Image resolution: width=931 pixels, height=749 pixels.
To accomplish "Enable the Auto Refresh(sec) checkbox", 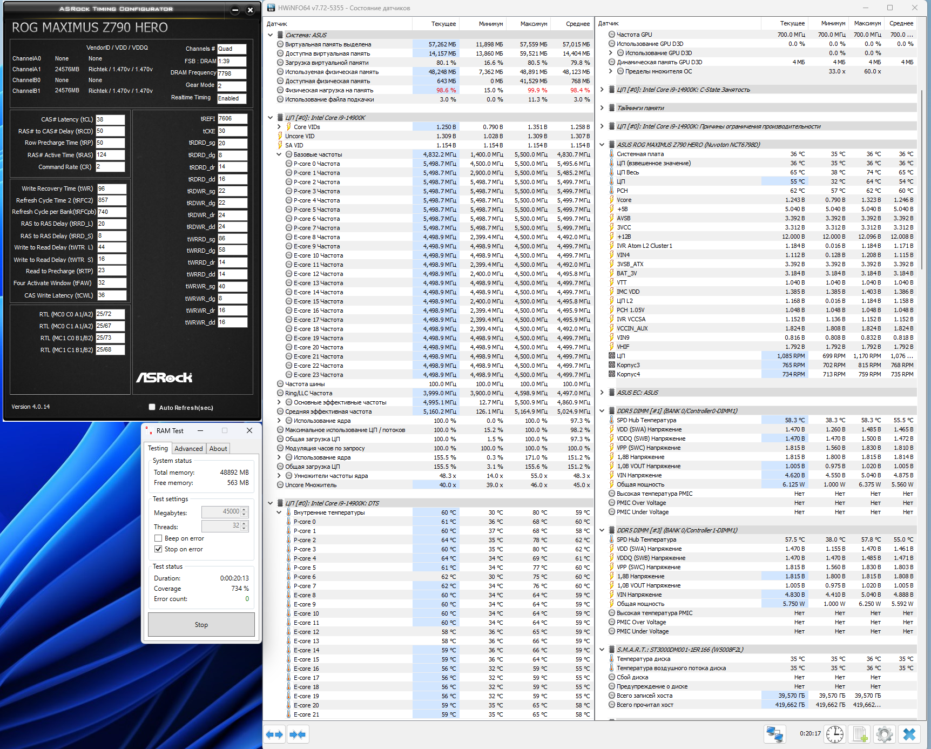I will pyautogui.click(x=152, y=407).
